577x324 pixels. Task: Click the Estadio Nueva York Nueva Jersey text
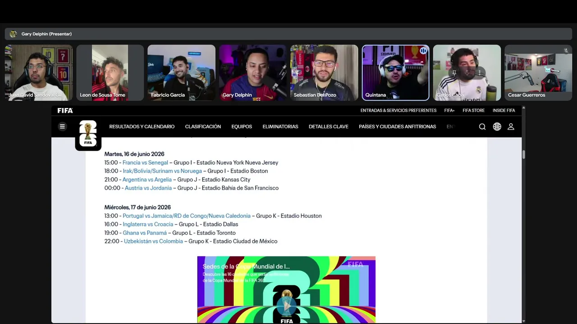point(237,162)
